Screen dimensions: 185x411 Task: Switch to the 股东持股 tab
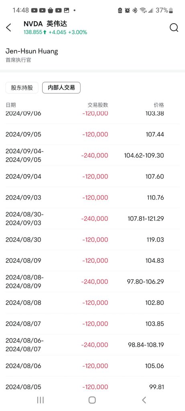(22, 88)
